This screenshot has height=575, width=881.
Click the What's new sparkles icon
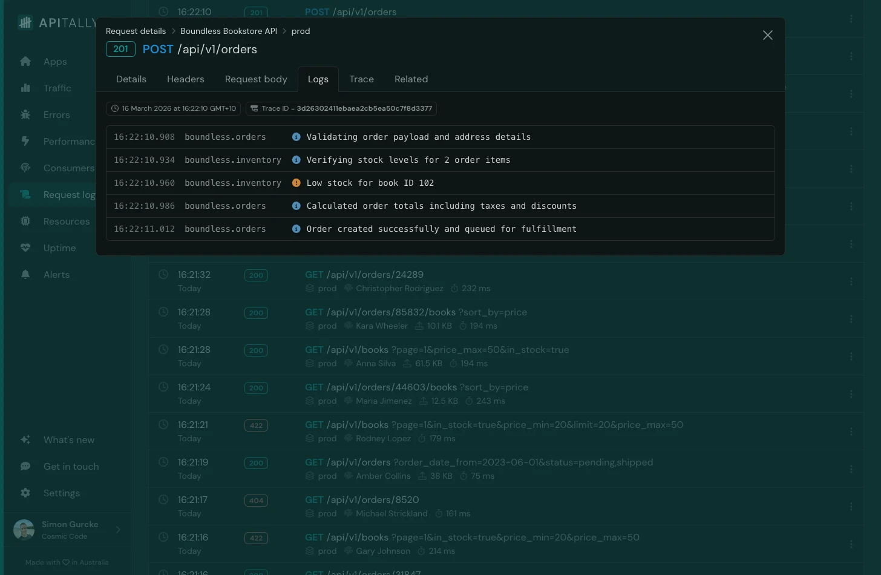click(x=25, y=439)
